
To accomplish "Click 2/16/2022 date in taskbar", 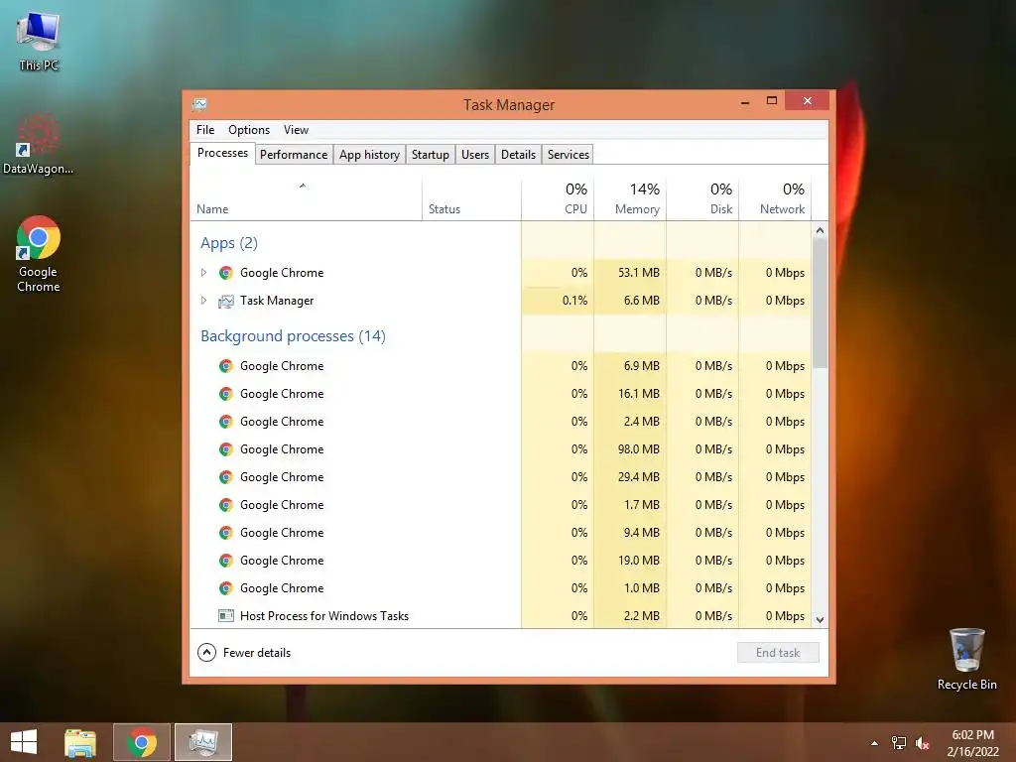I will pyautogui.click(x=972, y=752).
